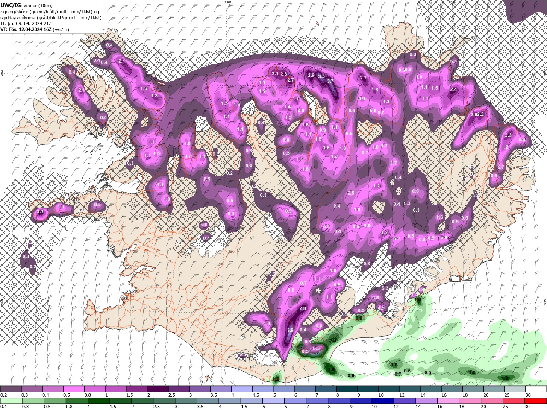Click the '20W' longitude label at top
547x410 pixels.
pyautogui.click(x=228, y=2)
